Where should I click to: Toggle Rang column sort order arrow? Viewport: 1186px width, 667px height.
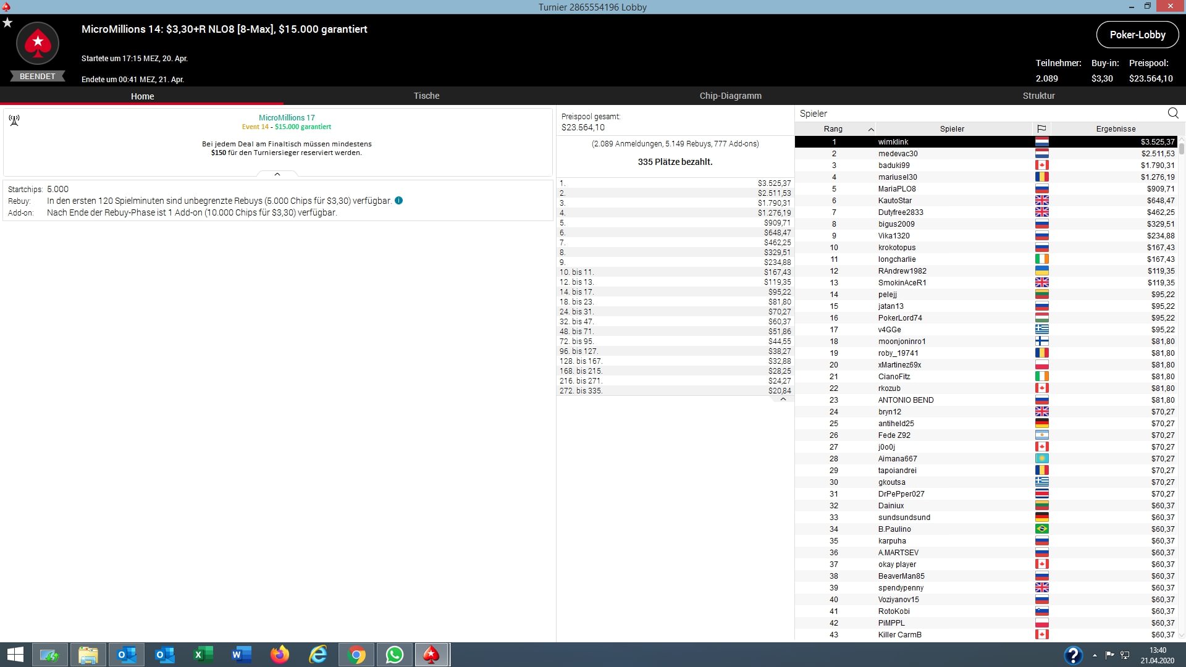point(871,129)
